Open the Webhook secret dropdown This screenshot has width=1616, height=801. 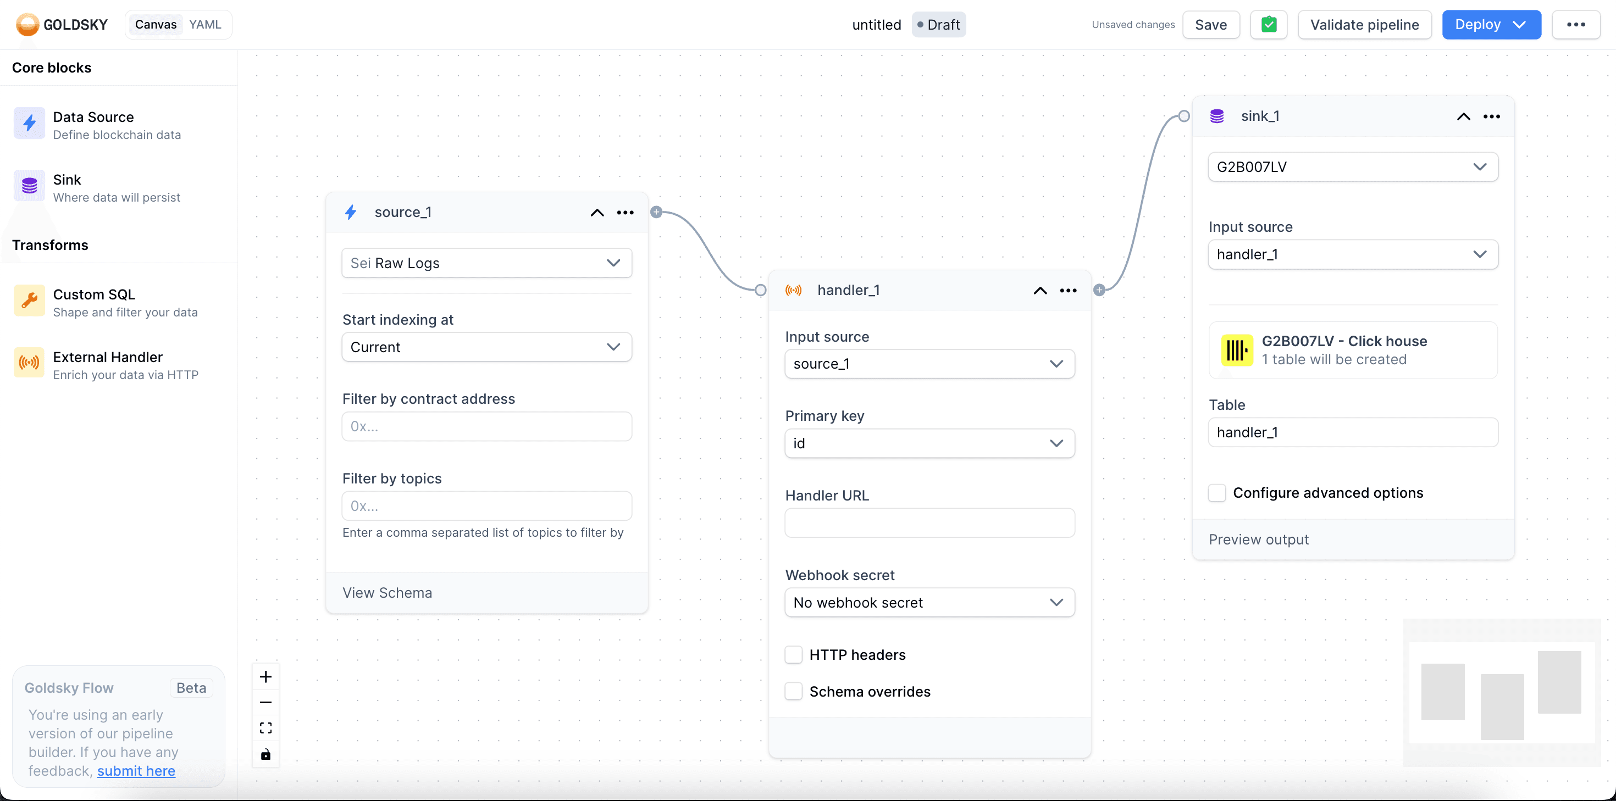pos(929,602)
